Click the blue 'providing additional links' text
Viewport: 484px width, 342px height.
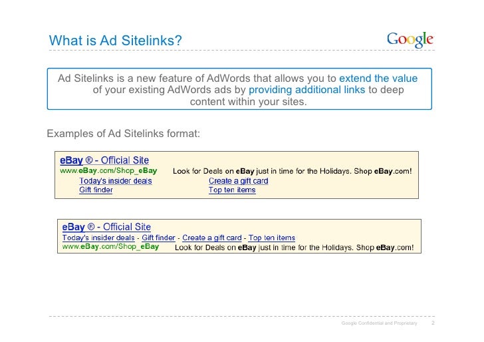(306, 90)
